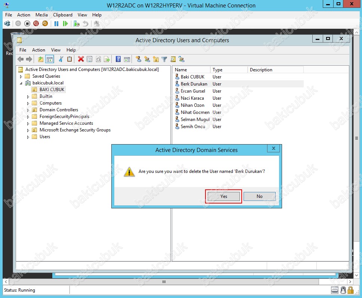Image resolution: width=362 pixels, height=298 pixels.
Task: Click the red X Delete icon
Action: [81, 59]
